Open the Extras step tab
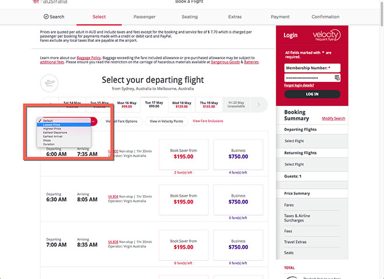This screenshot has height=279, width=384. tap(235, 17)
